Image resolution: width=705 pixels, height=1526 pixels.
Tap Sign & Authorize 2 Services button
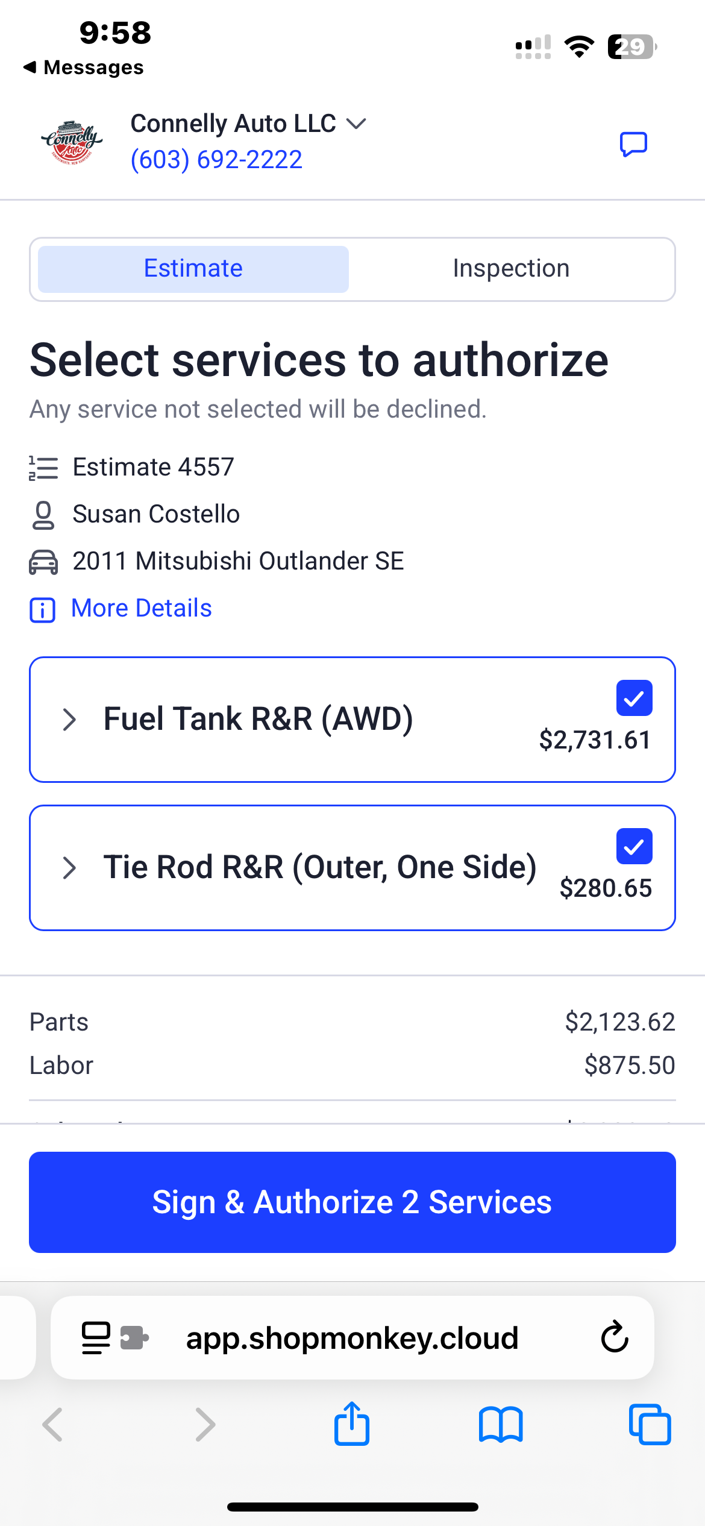[x=352, y=1202]
